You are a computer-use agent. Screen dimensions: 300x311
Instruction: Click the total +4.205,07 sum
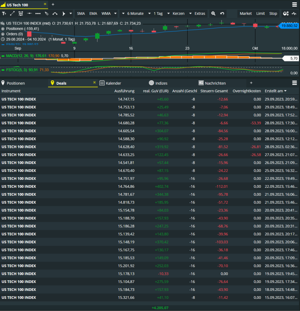click(160, 308)
